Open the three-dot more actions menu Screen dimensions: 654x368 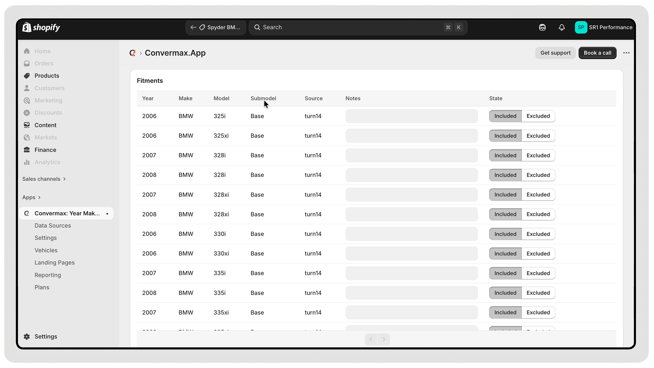626,53
